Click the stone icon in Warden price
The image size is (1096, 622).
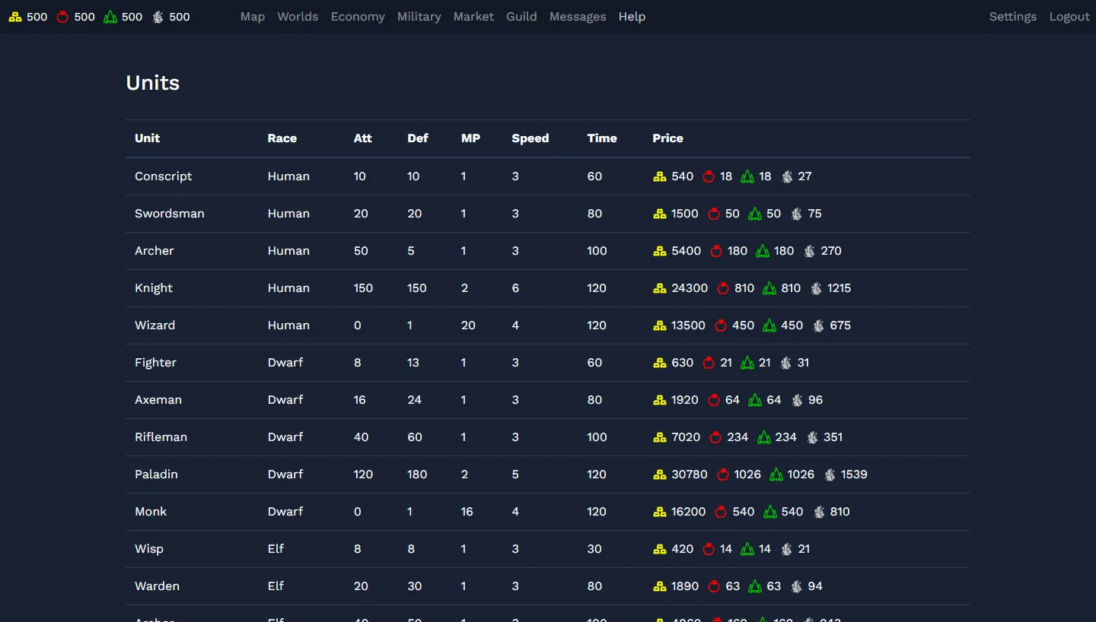796,586
